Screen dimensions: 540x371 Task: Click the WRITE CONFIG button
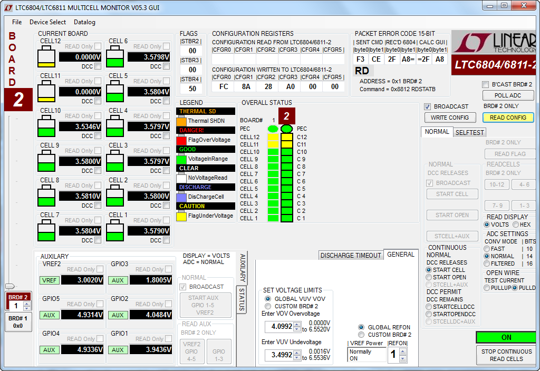(x=450, y=118)
